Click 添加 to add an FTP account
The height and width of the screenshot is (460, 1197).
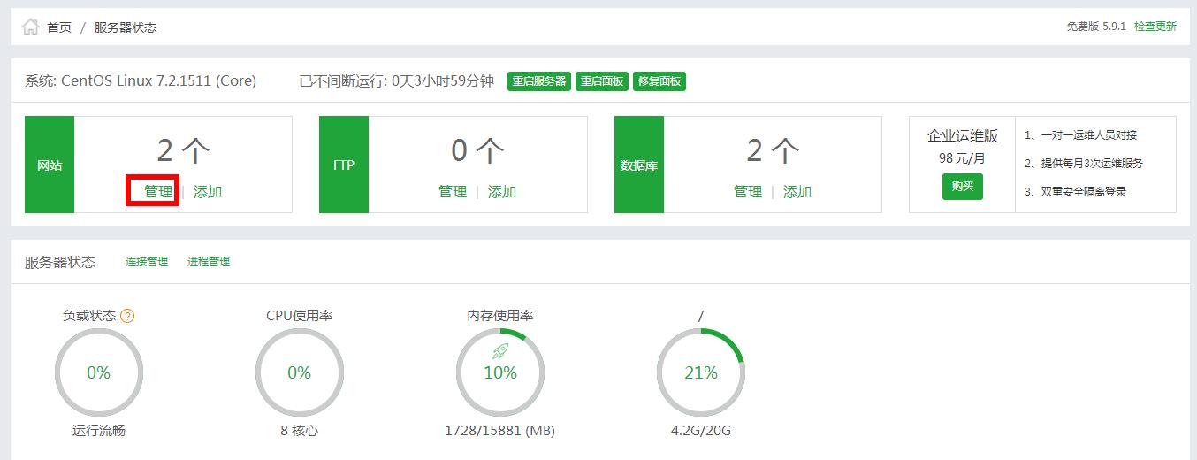[502, 191]
